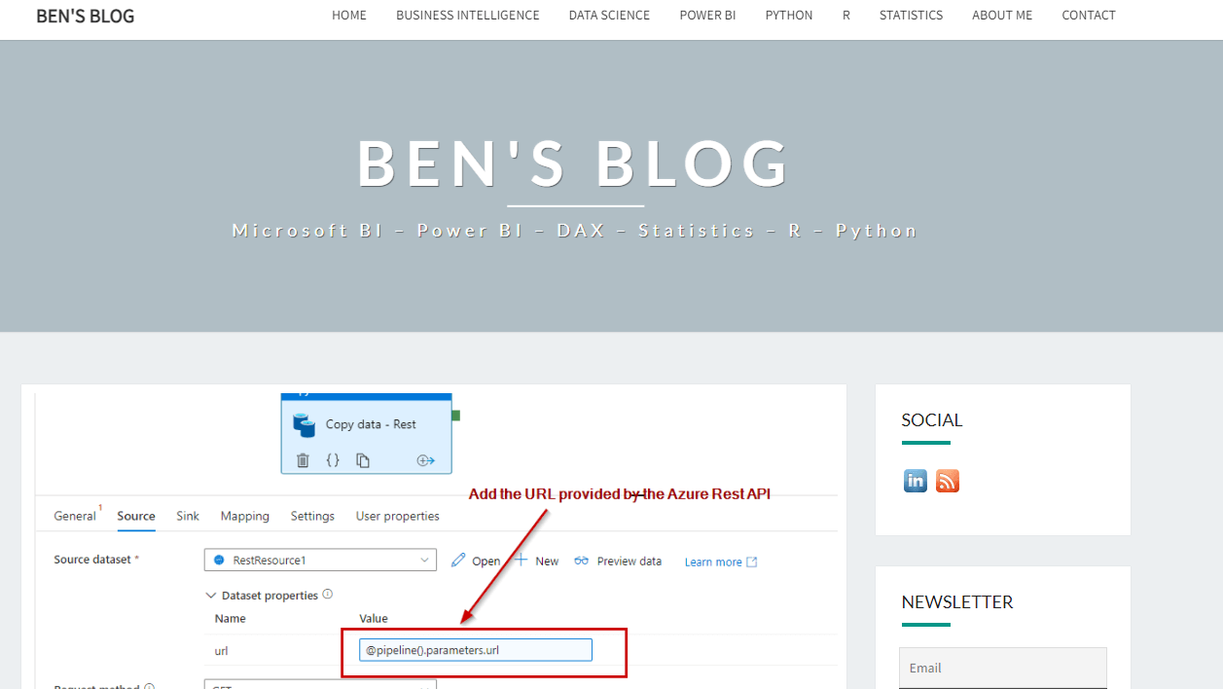Viewport: 1223px width, 689px height.
Task: Click the info icon beside Dataset properties
Action: (328, 595)
